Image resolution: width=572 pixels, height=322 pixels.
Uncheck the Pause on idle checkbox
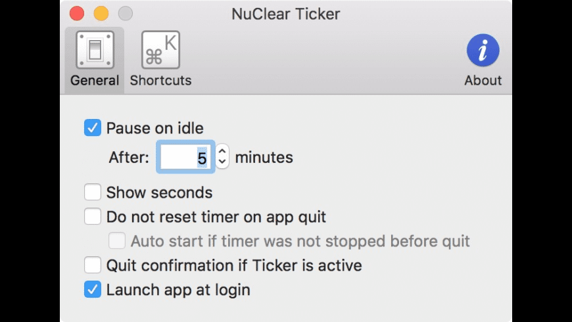click(93, 128)
